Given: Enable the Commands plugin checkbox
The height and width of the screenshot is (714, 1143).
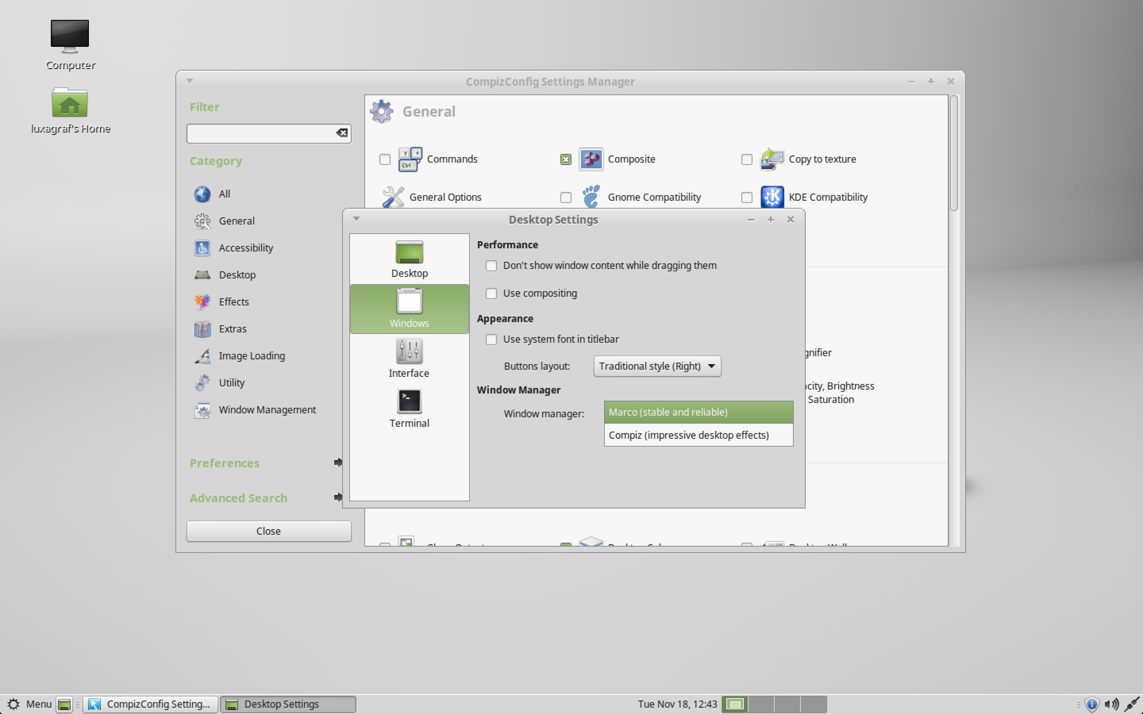Looking at the screenshot, I should pos(385,159).
